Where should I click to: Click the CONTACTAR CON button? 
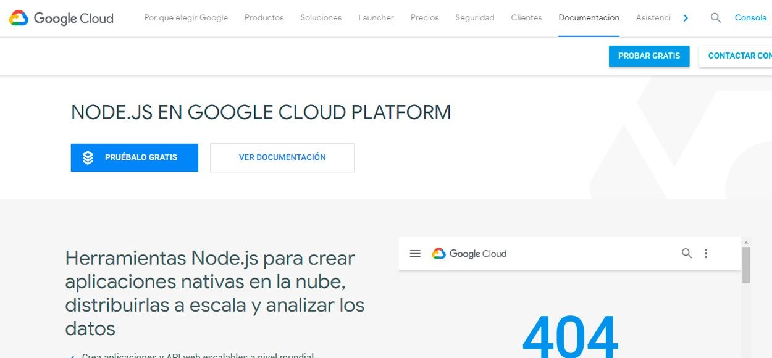[736, 56]
